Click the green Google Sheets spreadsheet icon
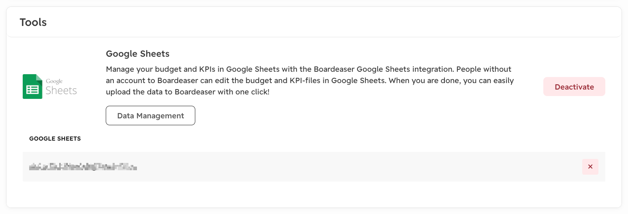This screenshot has height=214, width=628. click(x=32, y=86)
